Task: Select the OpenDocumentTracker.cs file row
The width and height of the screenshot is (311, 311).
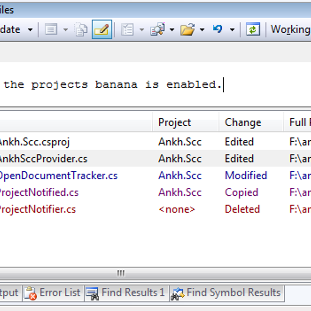Action: pos(59,176)
